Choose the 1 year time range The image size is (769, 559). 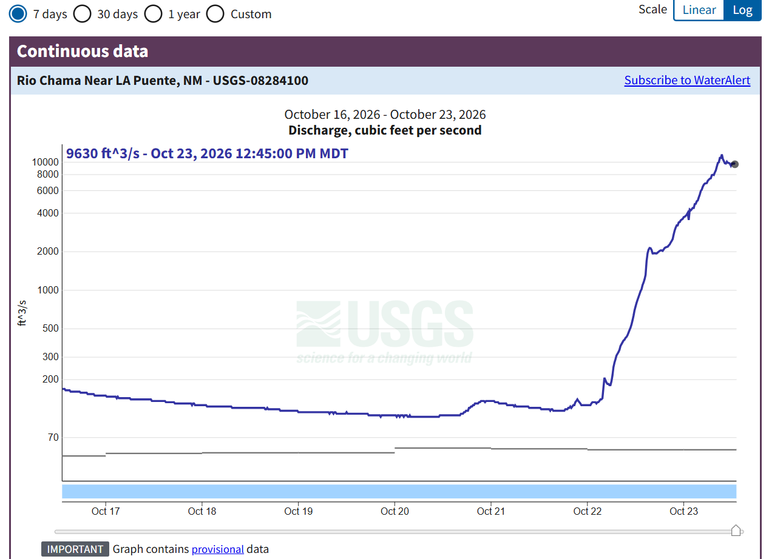(154, 14)
